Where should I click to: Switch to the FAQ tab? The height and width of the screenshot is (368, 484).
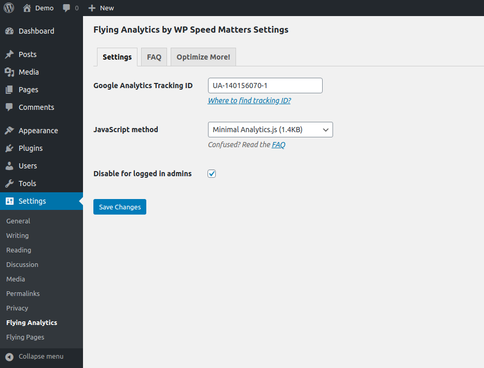coord(154,56)
